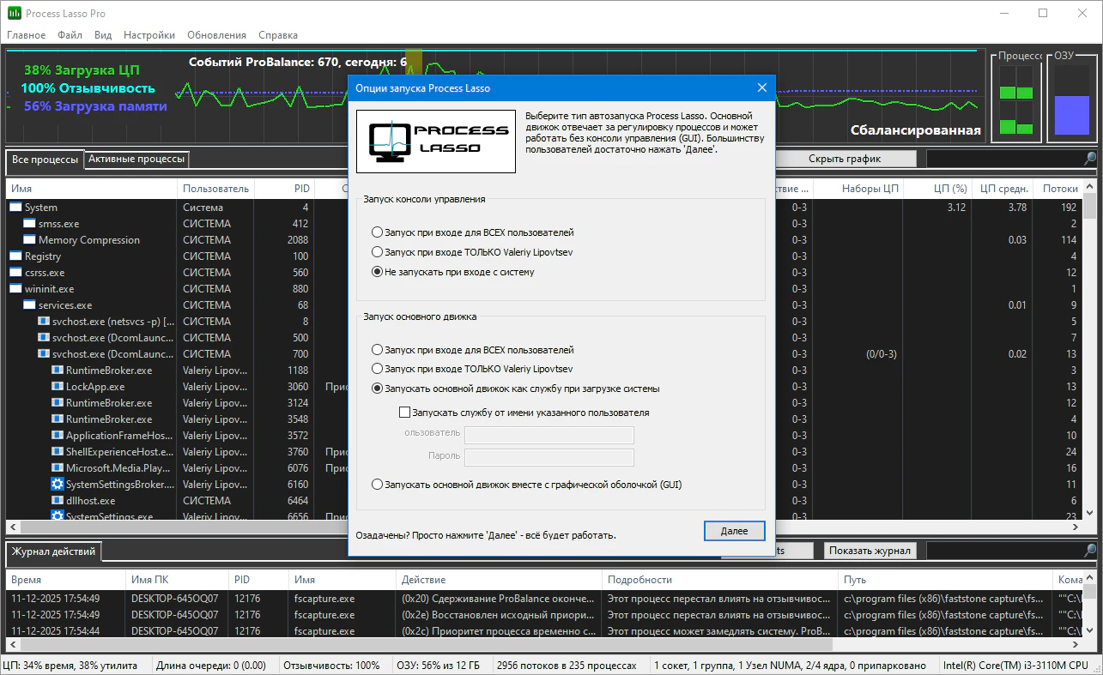Choose engine launch together with GUI
The image size is (1103, 675).
[x=378, y=485]
